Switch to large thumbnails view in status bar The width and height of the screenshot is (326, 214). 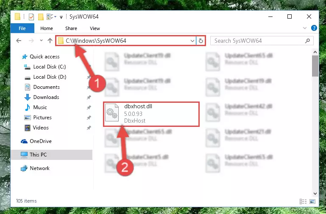pos(312,201)
